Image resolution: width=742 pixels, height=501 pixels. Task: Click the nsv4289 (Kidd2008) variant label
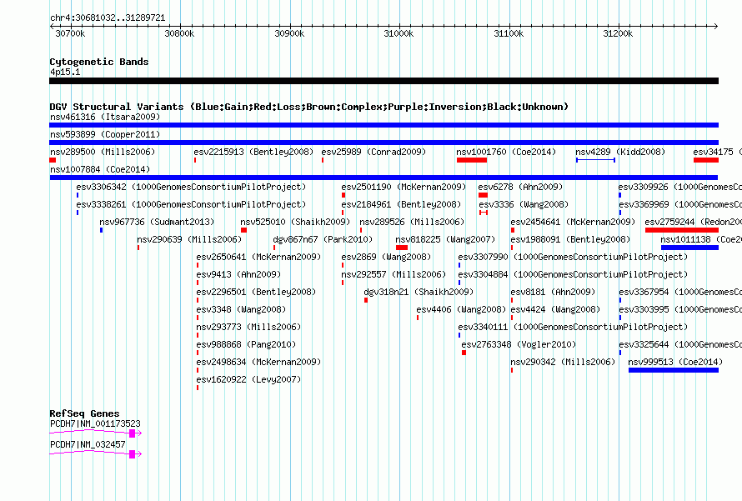tap(620, 152)
